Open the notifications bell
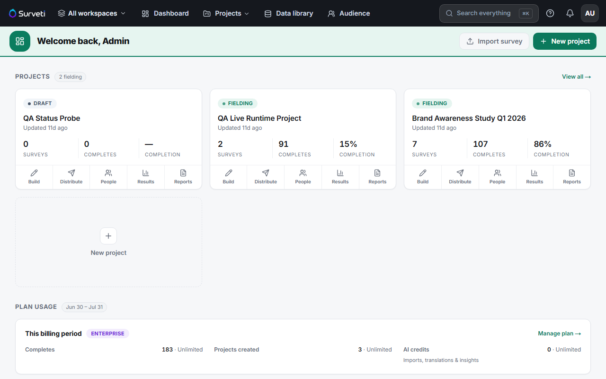Viewport: 606px width, 379px height. pos(570,13)
